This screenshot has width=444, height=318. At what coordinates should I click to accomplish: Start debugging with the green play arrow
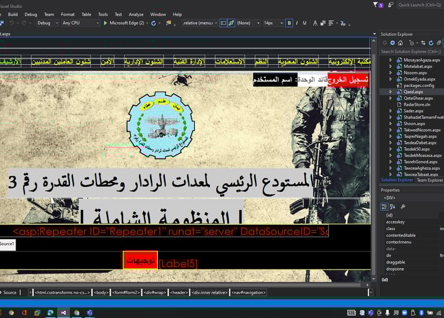coord(105,23)
